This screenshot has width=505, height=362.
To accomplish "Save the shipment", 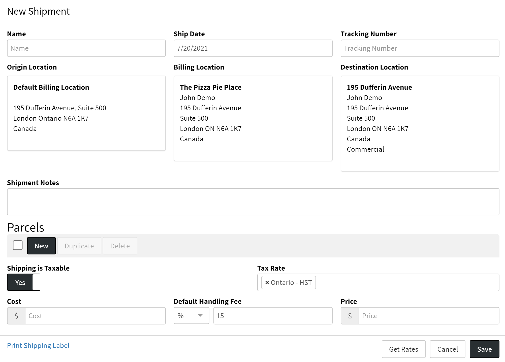I will 484,349.
